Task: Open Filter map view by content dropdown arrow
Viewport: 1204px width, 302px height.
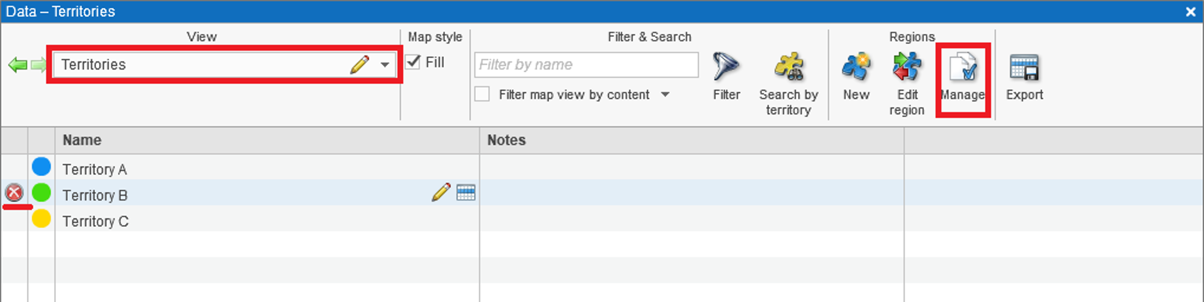Action: coord(665,95)
